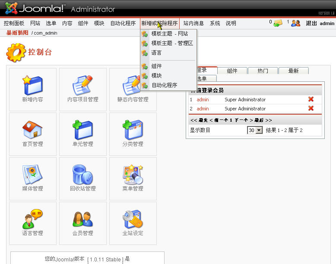This screenshot has height=264, width=336.
Task: Go to 最后 page link
Action: [x=259, y=120]
